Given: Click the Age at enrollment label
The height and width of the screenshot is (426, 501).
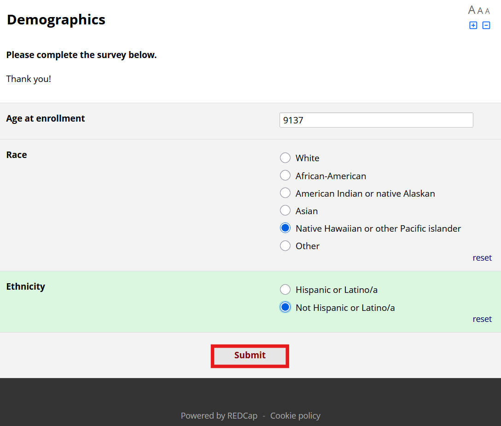Looking at the screenshot, I should pyautogui.click(x=46, y=118).
